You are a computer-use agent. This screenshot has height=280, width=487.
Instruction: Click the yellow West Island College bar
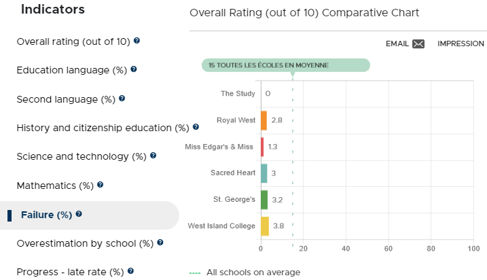click(265, 226)
